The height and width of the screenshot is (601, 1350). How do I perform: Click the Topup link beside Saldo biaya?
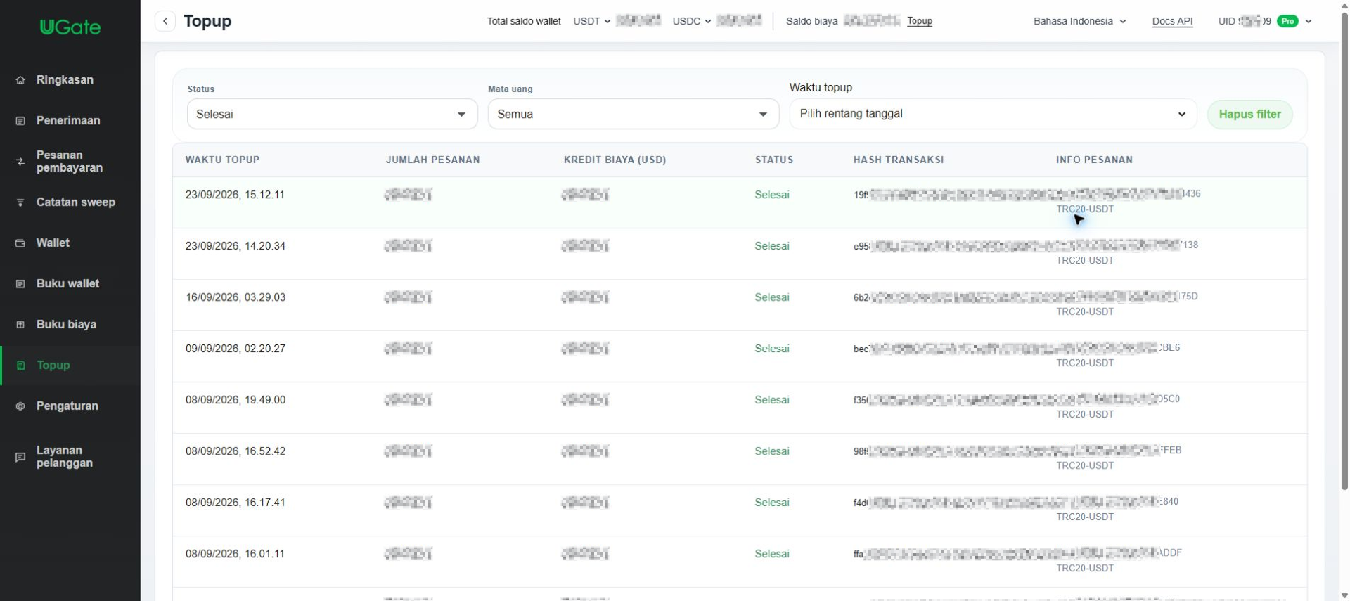[920, 21]
